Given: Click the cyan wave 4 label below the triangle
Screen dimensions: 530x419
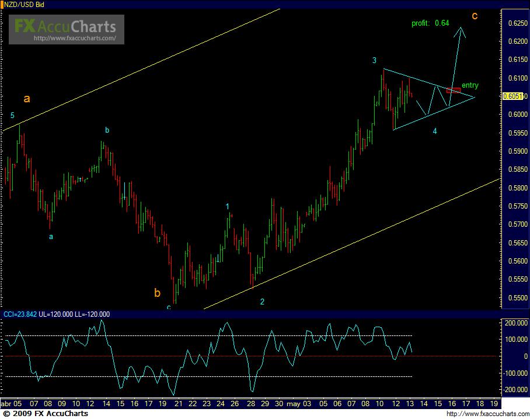Looking at the screenshot, I should pos(435,131).
